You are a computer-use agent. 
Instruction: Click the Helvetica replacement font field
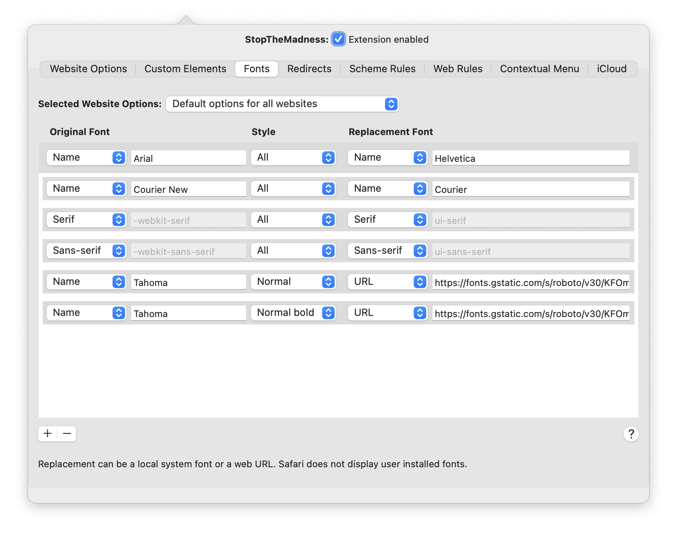click(530, 158)
